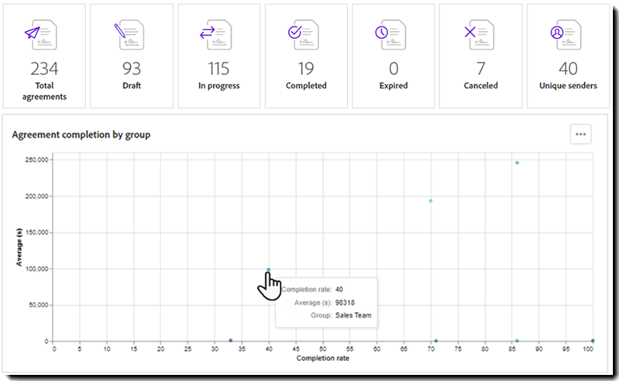The width and height of the screenshot is (619, 381).
Task: Click the Unique senders person icon
Action: [x=568, y=33]
